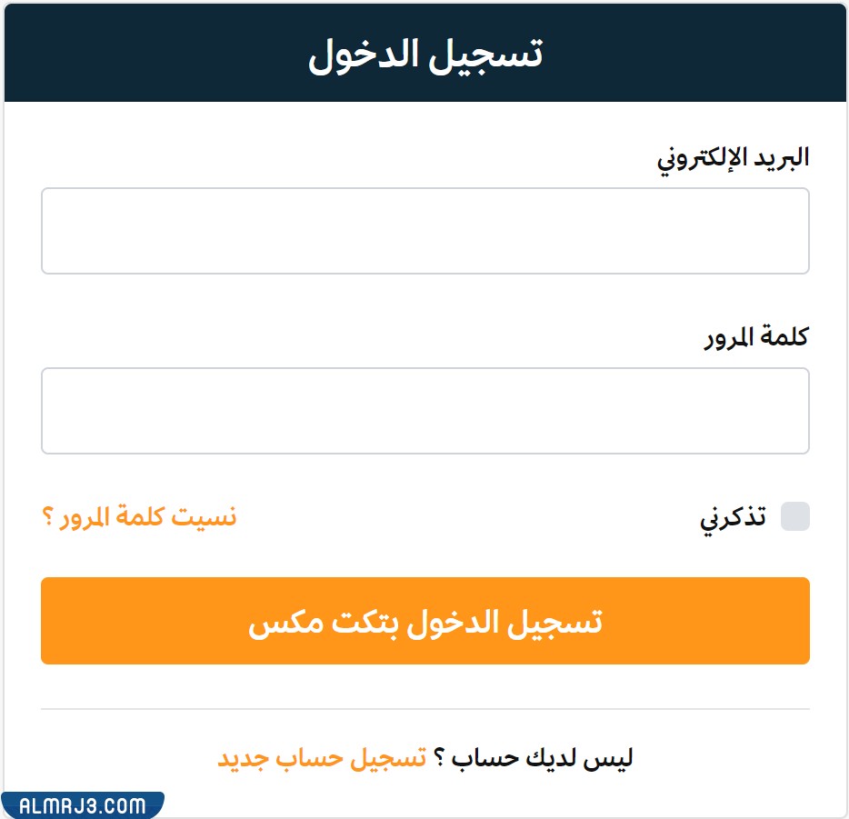Click inside the البريد الإلكتروني field
Viewport: 849px width, 819px height.
click(x=424, y=230)
